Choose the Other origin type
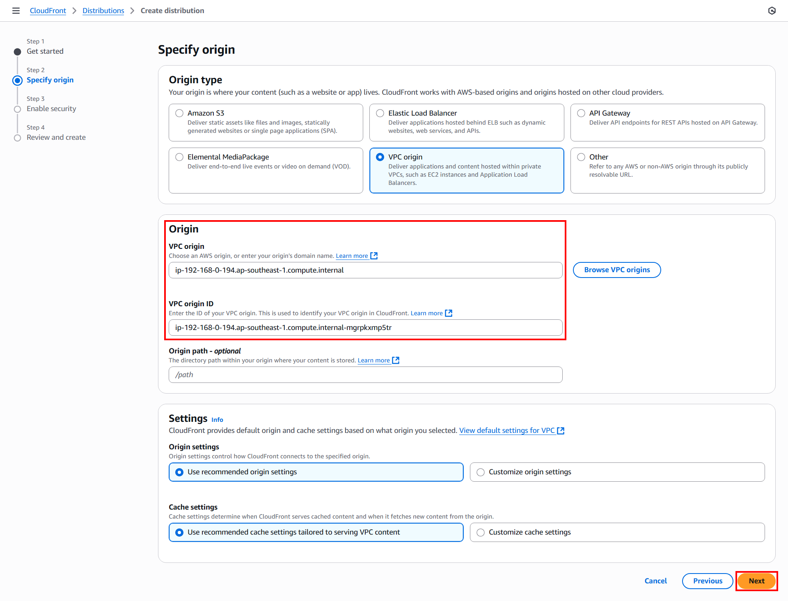The width and height of the screenshot is (788, 601). (581, 157)
